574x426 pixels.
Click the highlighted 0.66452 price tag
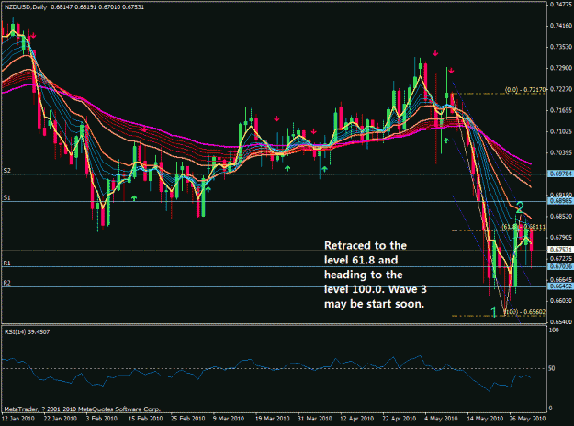[x=560, y=286]
